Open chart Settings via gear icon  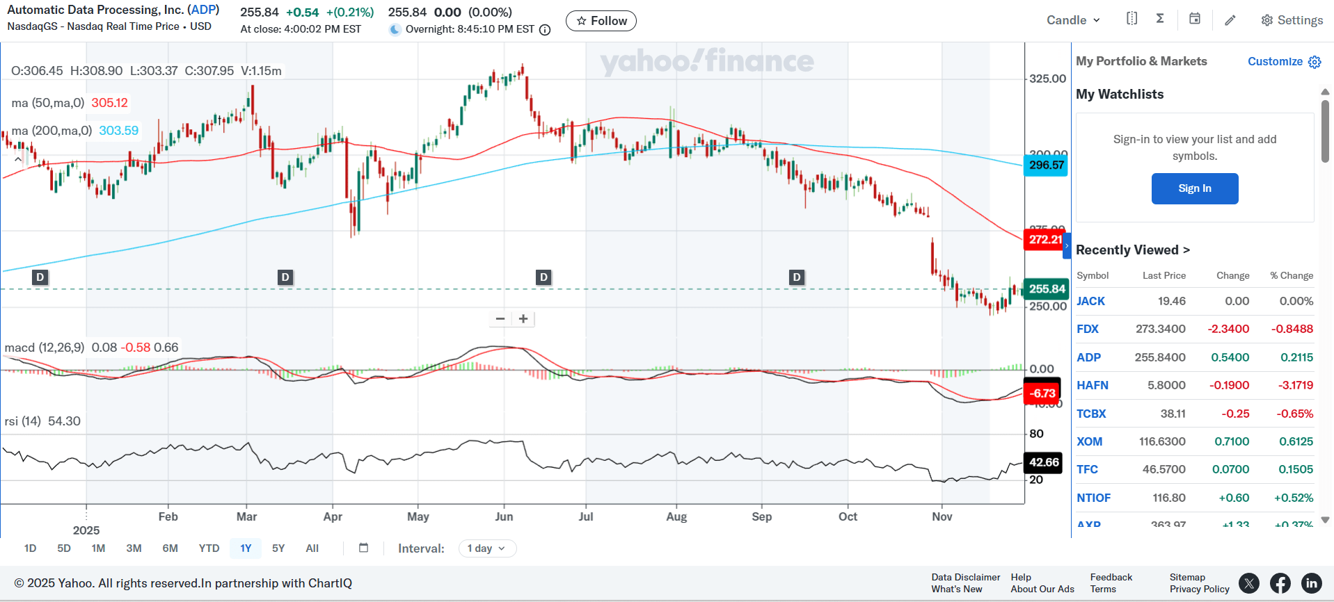coord(1267,20)
